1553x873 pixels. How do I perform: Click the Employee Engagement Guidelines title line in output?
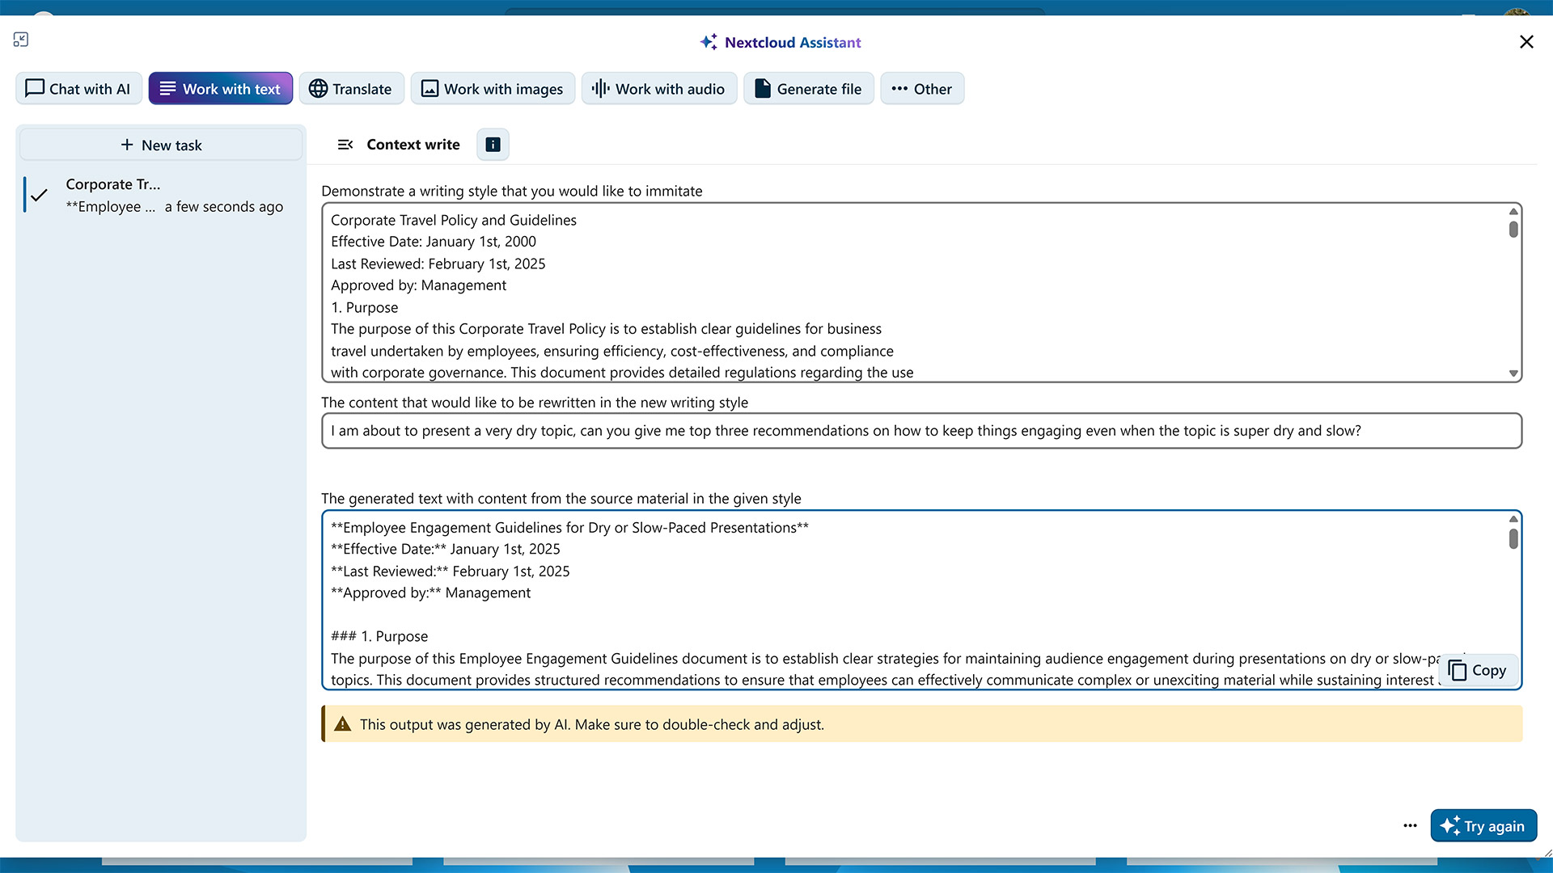[569, 528]
